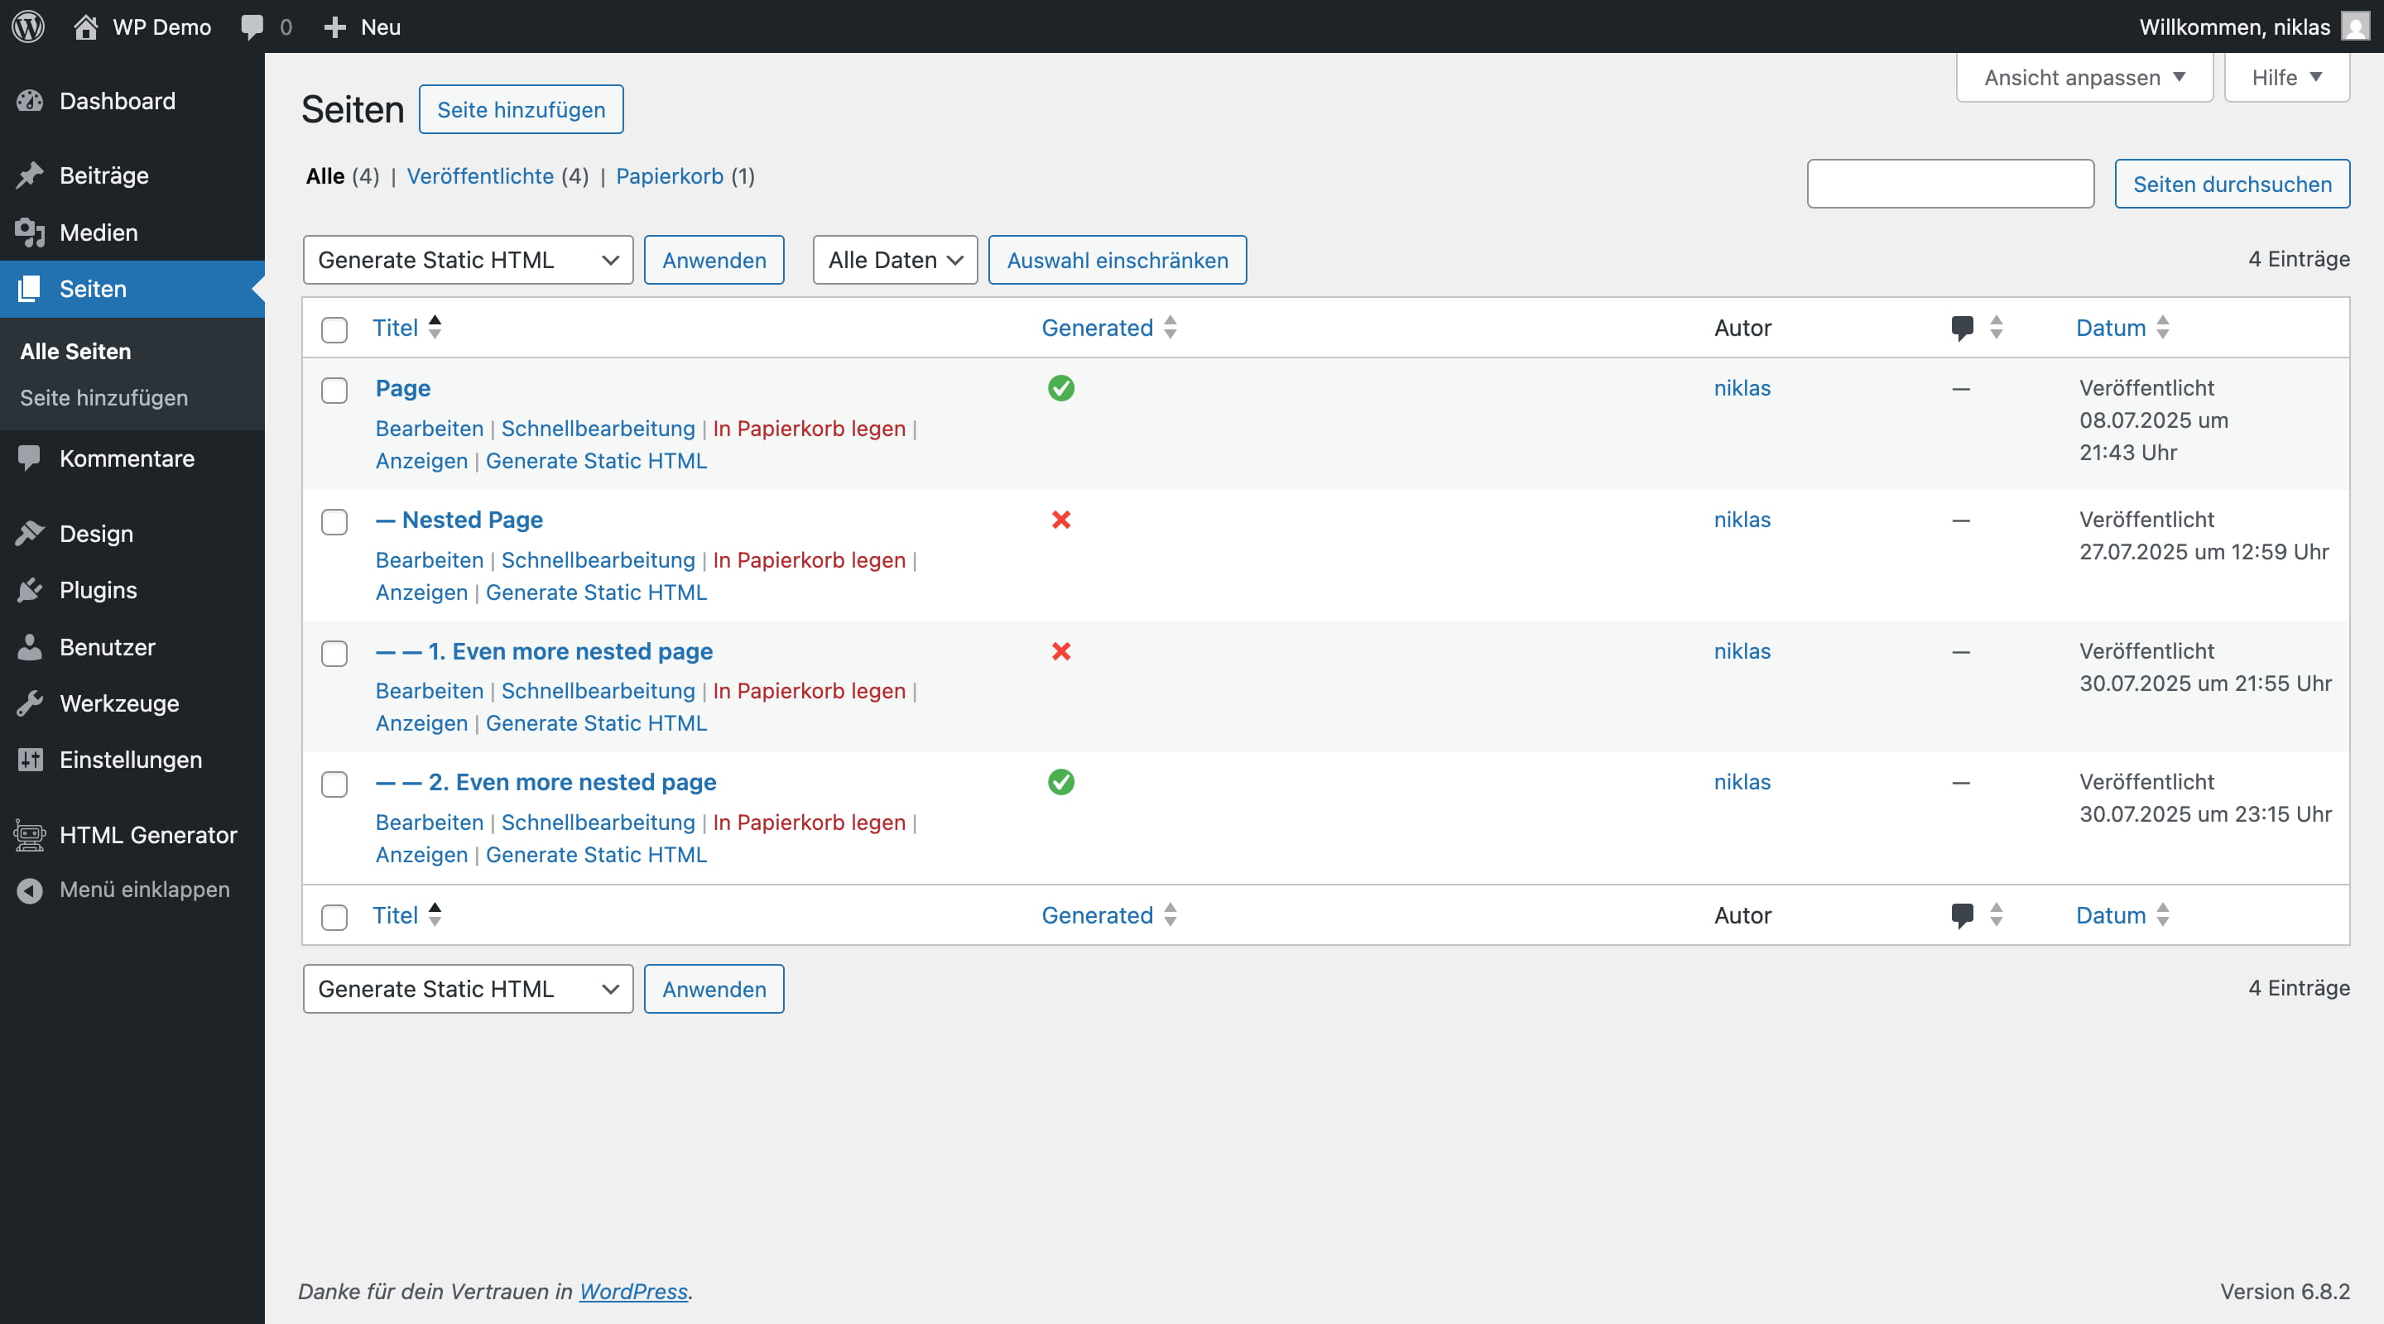Open the Einstellungen menu item
Image resolution: width=2384 pixels, height=1324 pixels.
coord(131,760)
